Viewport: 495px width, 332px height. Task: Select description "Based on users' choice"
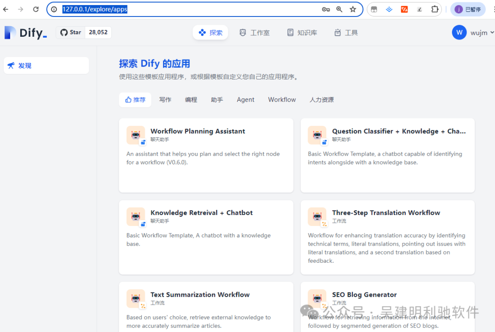pos(198,321)
